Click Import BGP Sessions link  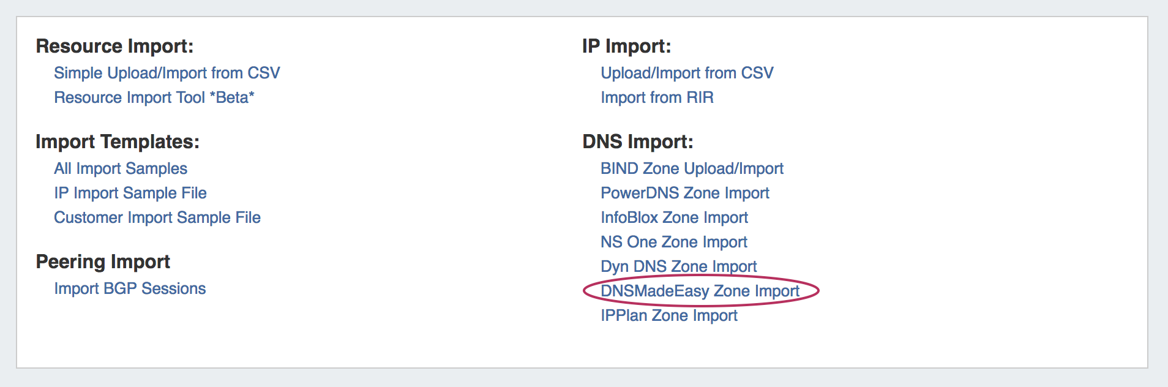[130, 288]
